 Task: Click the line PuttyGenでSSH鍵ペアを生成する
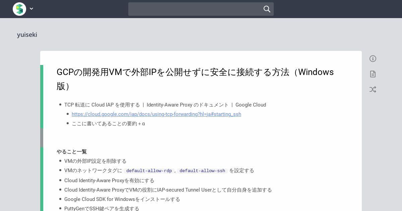click(x=102, y=208)
